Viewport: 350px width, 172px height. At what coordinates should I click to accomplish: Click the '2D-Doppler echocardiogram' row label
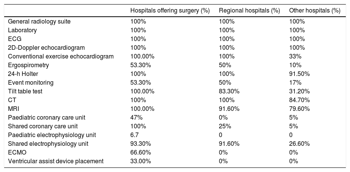coord(46,47)
